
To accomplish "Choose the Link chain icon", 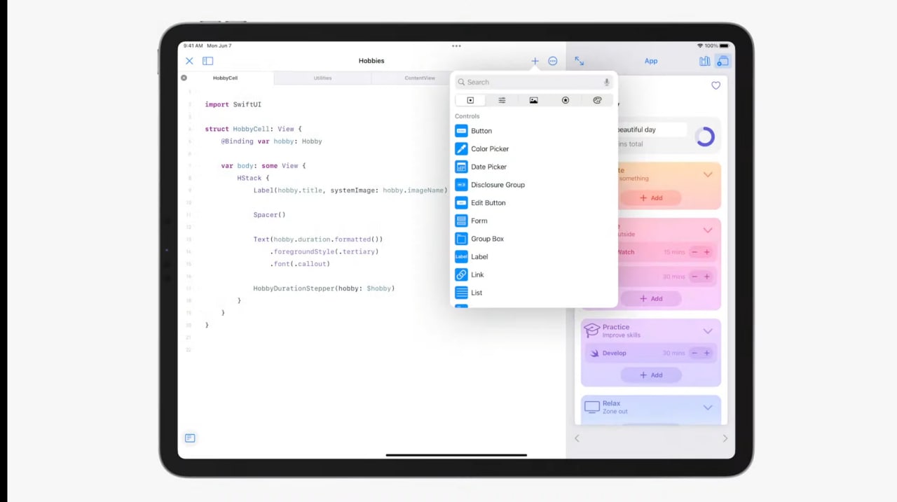I will click(461, 274).
